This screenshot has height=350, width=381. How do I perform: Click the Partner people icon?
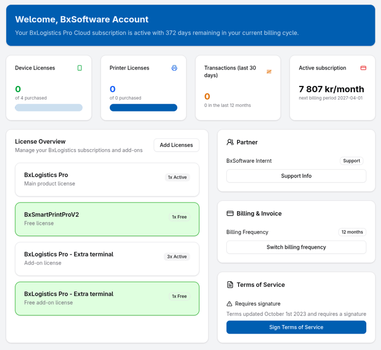point(230,142)
